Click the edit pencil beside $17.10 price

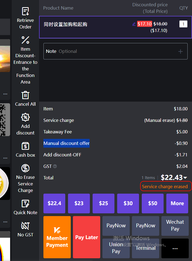[134, 24]
